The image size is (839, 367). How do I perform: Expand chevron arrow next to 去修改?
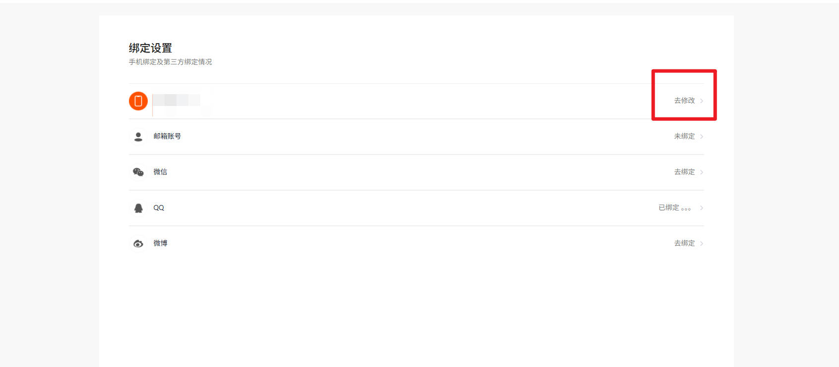click(x=702, y=101)
